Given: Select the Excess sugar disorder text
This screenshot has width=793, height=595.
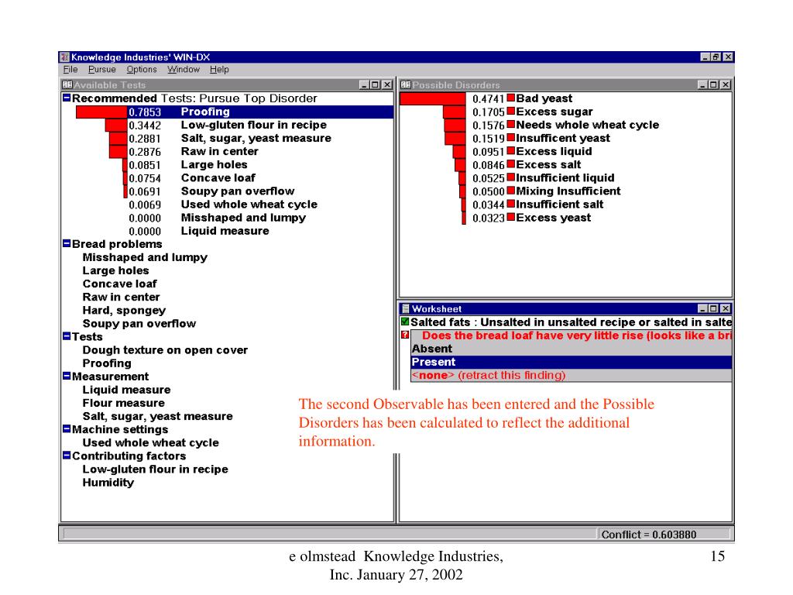Looking at the screenshot, I should pyautogui.click(x=554, y=112).
